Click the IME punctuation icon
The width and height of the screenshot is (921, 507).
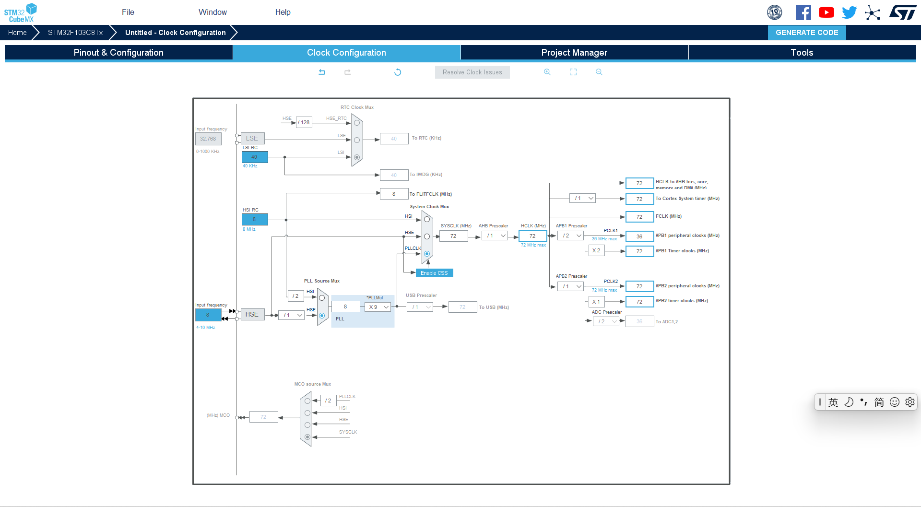tap(864, 402)
